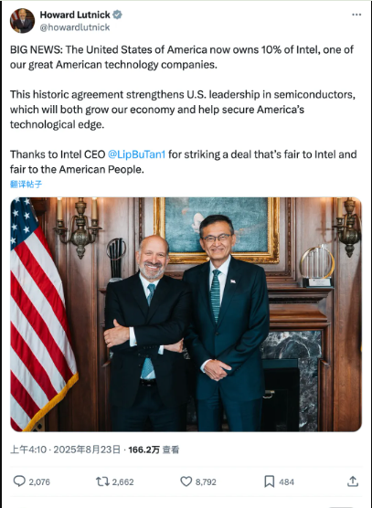
Task: Click the 484 bookmarks count
Action: [286, 482]
